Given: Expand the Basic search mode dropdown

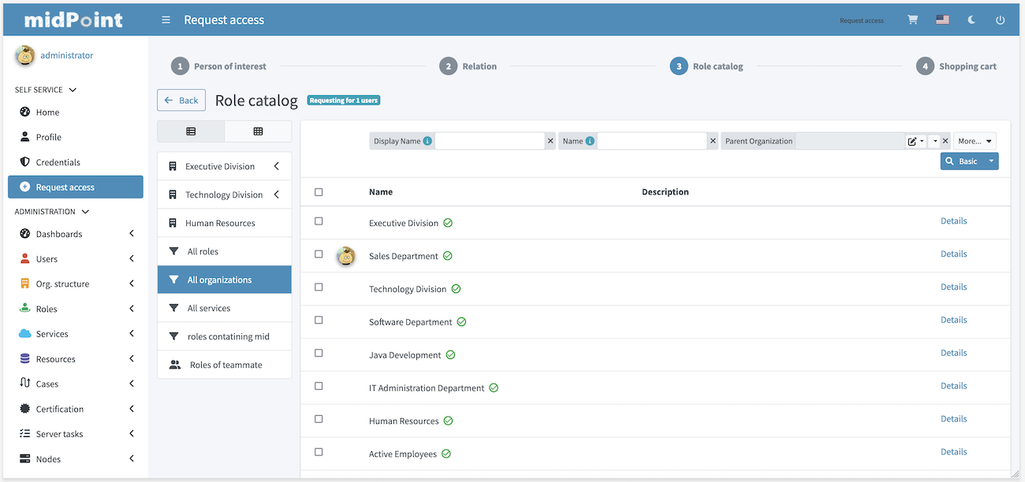Looking at the screenshot, I should click(x=991, y=159).
